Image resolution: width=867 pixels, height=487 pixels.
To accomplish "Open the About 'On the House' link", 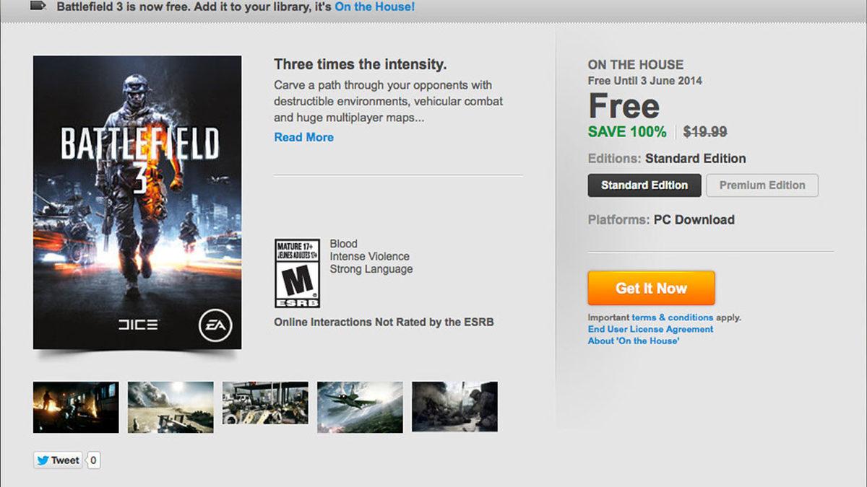I will (x=634, y=341).
